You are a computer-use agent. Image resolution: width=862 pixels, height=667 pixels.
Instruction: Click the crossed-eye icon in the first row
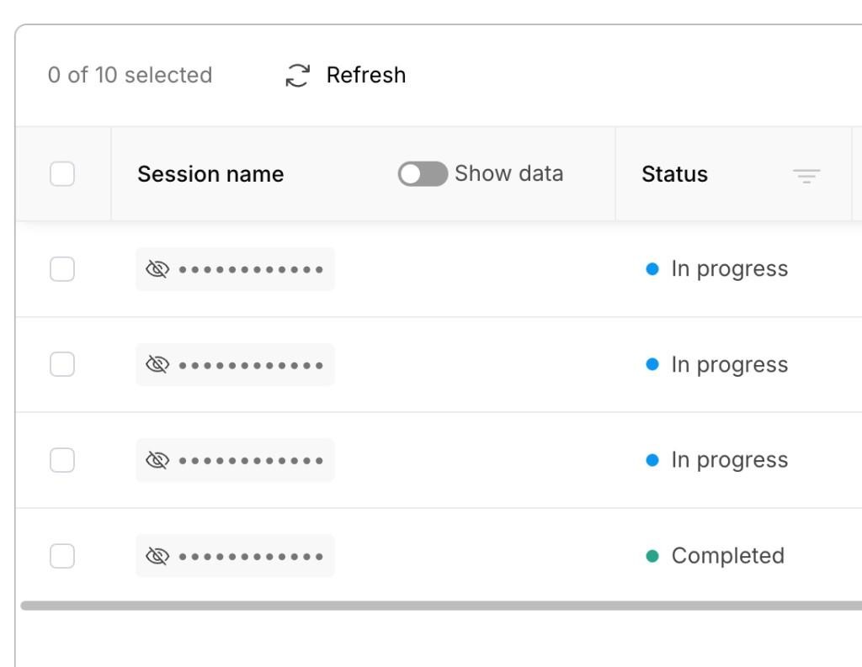(157, 269)
